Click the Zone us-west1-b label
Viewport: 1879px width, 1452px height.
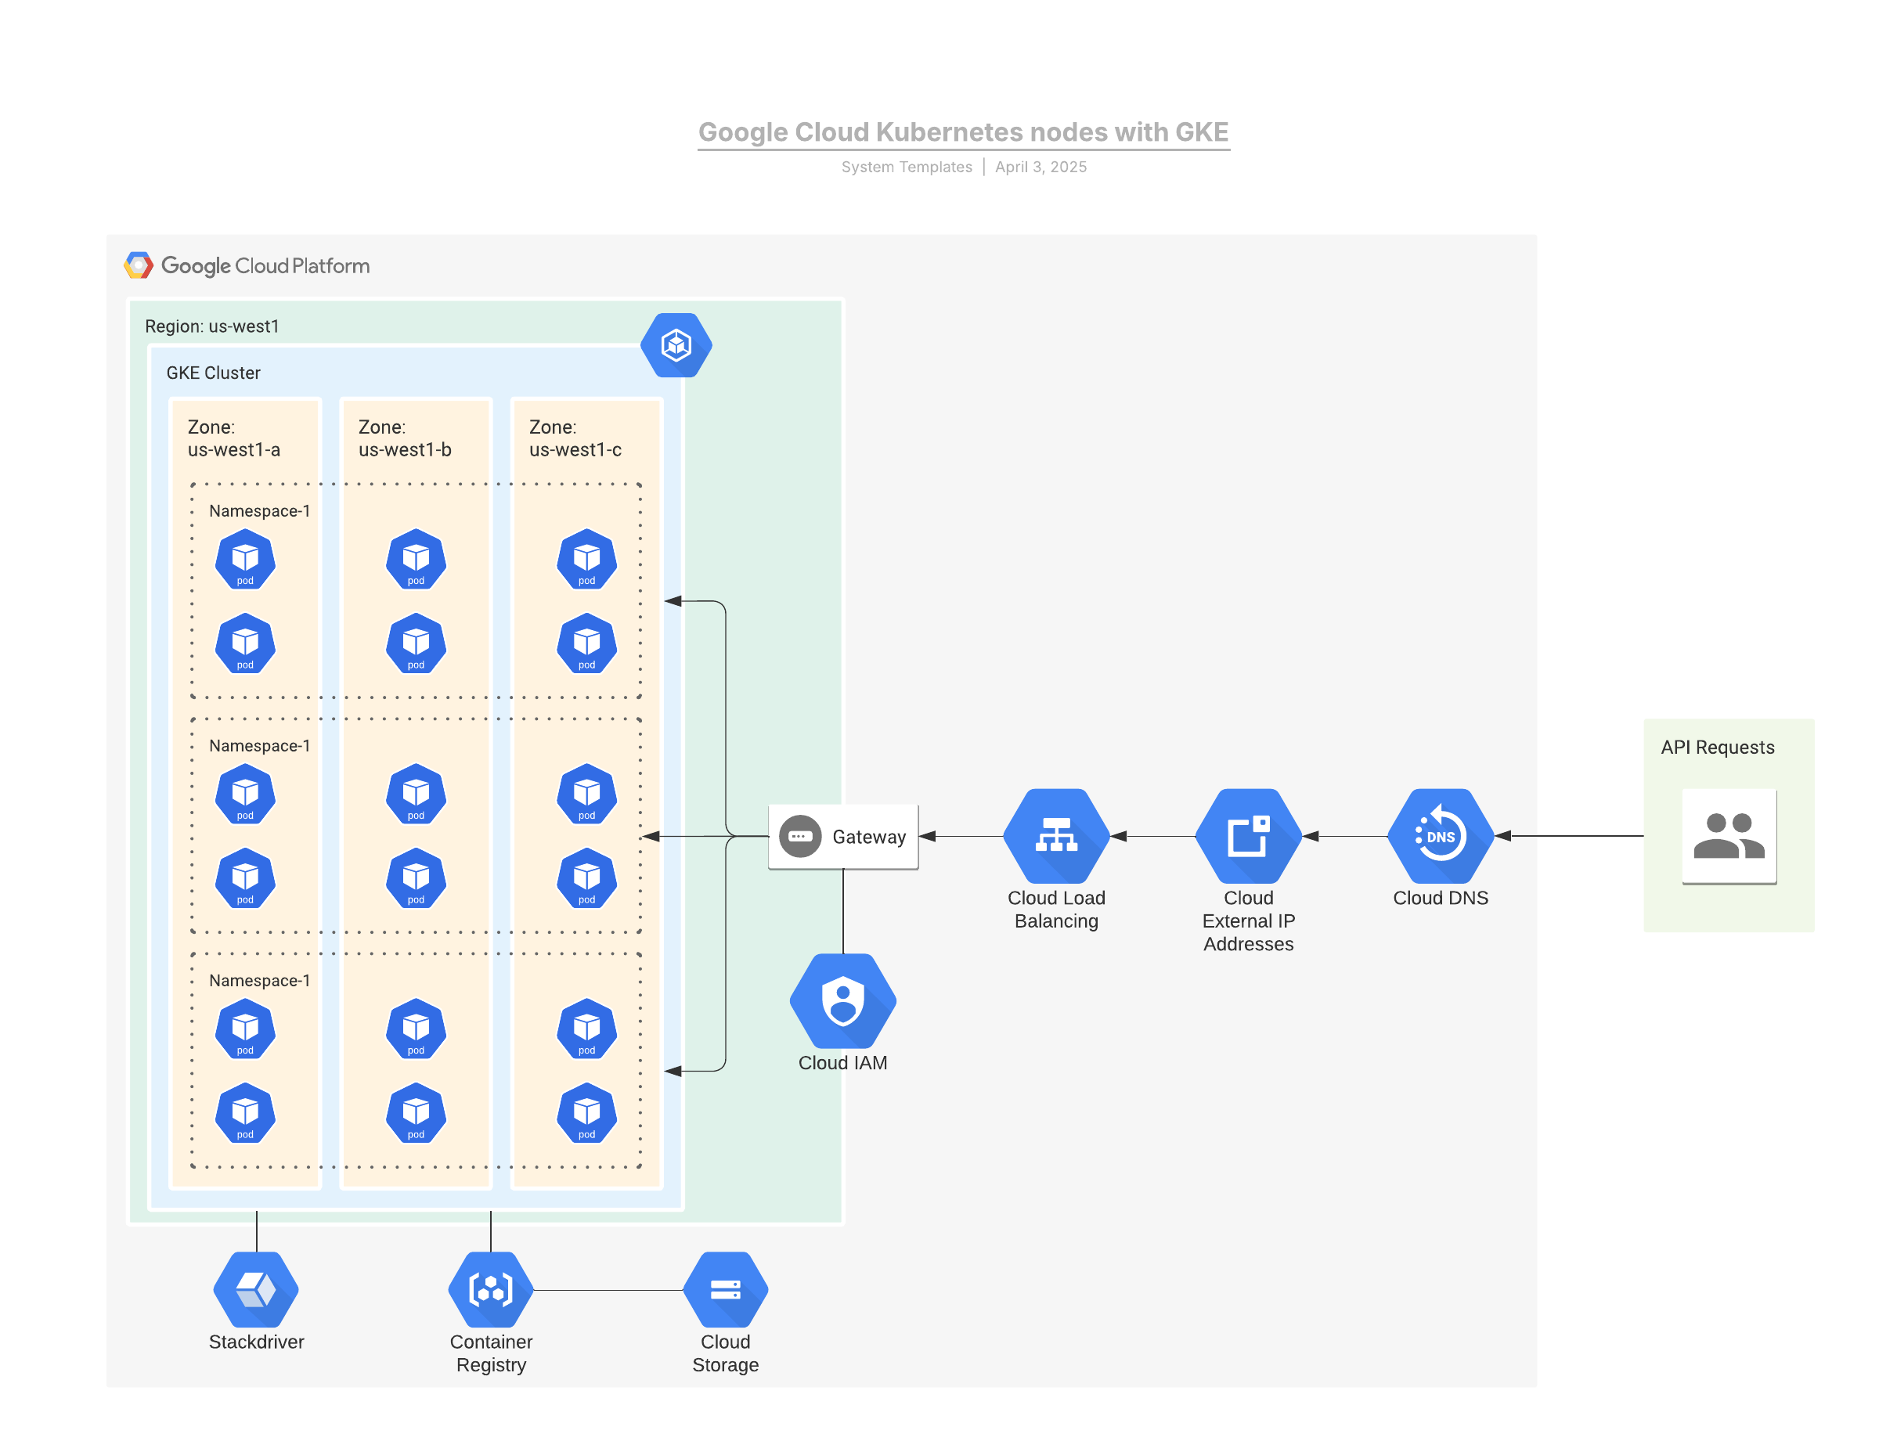404,438
